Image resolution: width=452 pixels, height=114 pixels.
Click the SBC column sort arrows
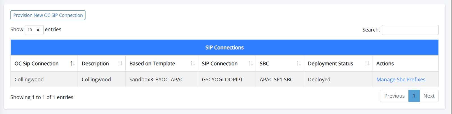(299, 64)
